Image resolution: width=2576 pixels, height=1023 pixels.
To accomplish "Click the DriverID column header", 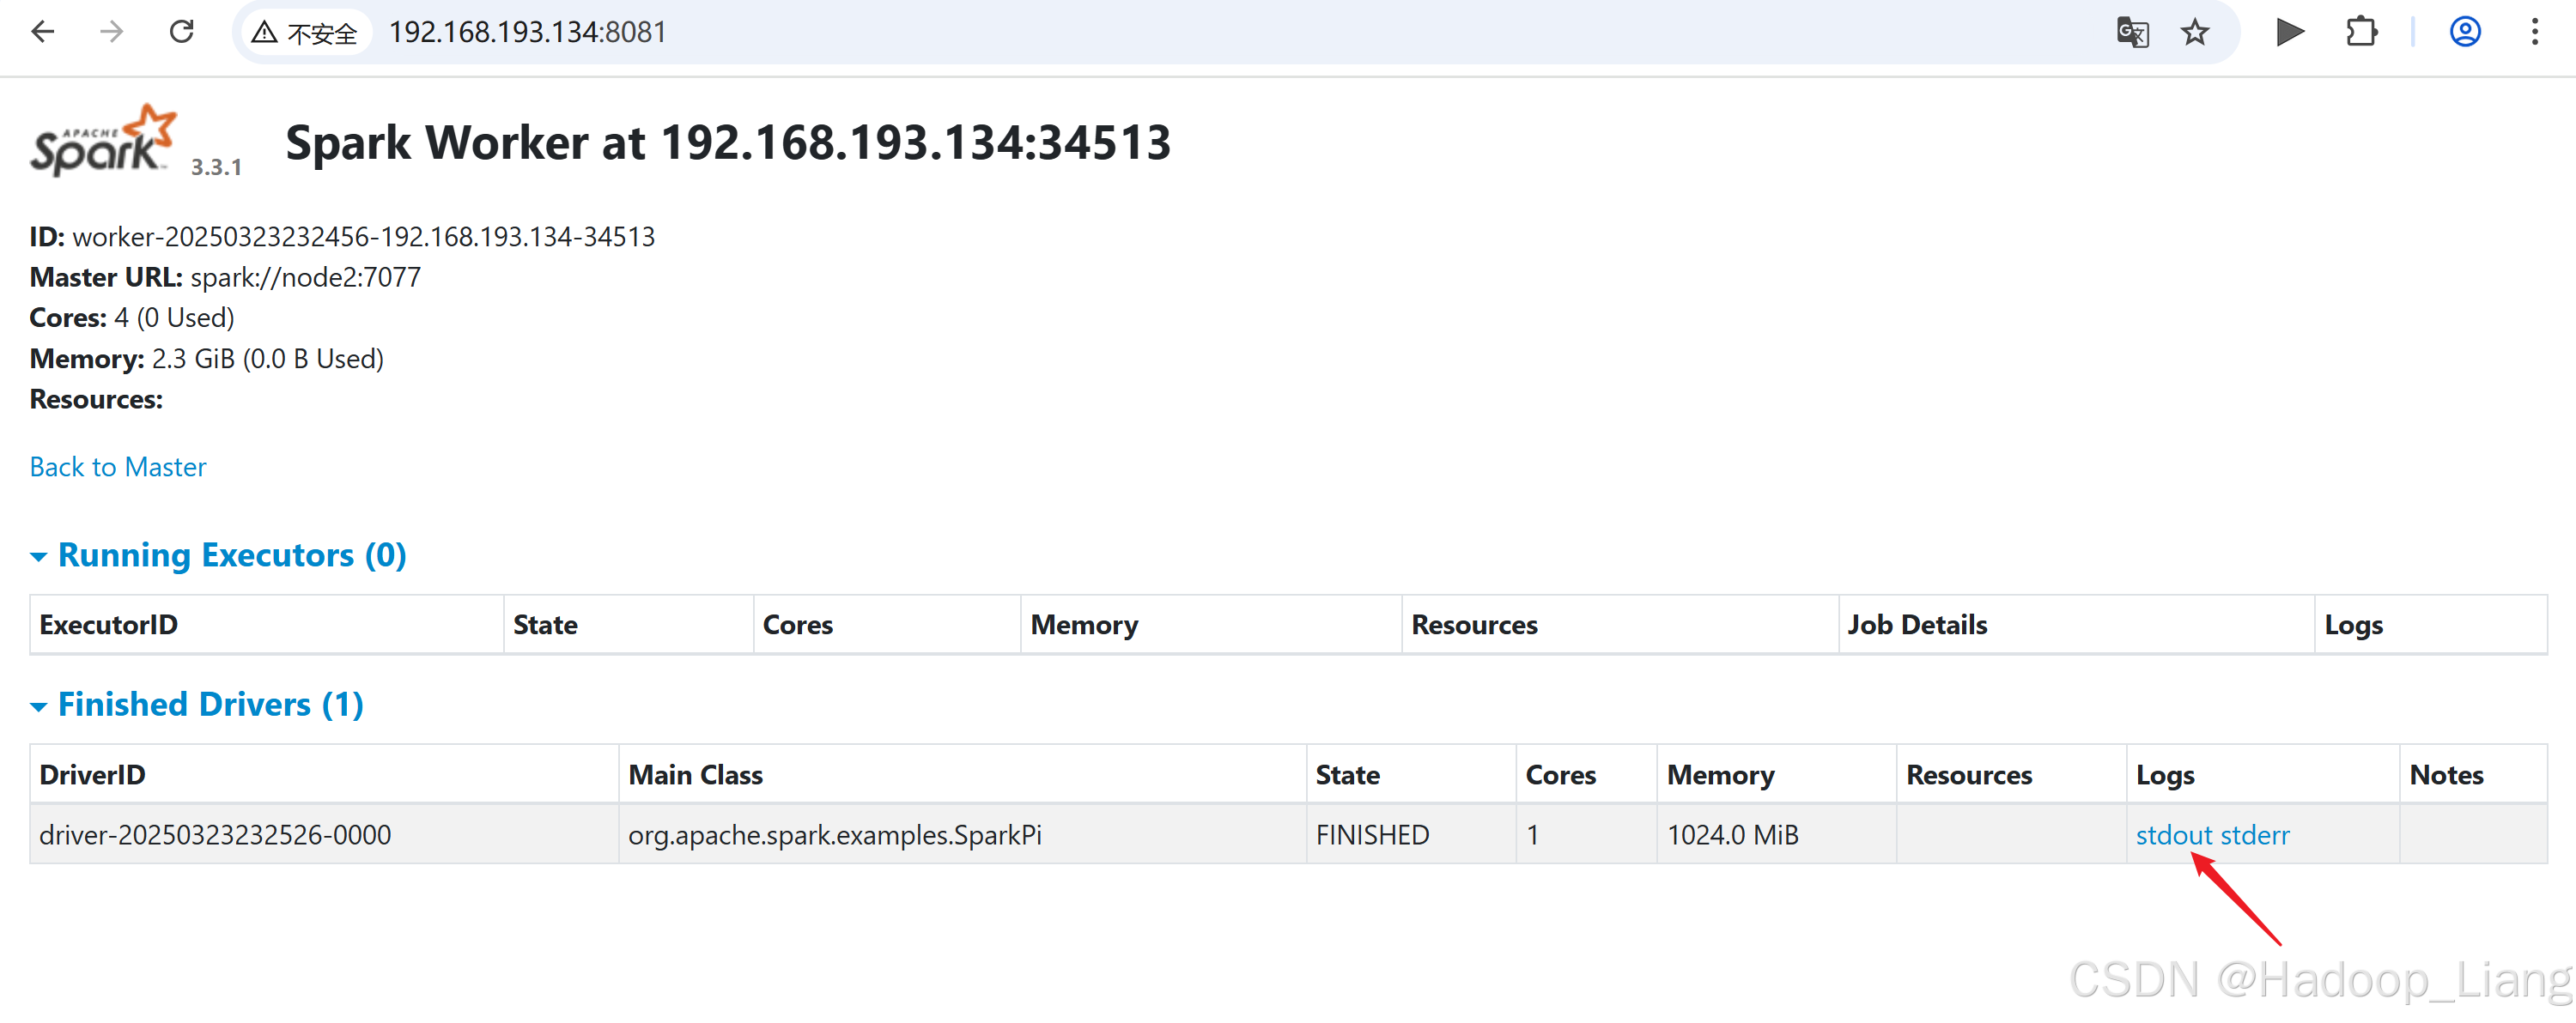I will tap(92, 774).
